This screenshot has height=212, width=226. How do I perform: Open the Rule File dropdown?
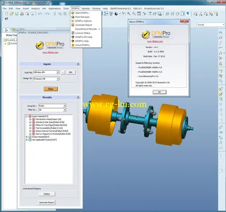(x=58, y=72)
